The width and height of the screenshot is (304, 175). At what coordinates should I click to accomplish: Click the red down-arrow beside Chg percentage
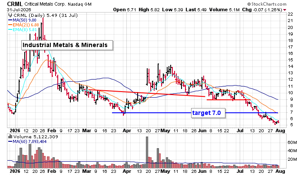click(x=284, y=10)
